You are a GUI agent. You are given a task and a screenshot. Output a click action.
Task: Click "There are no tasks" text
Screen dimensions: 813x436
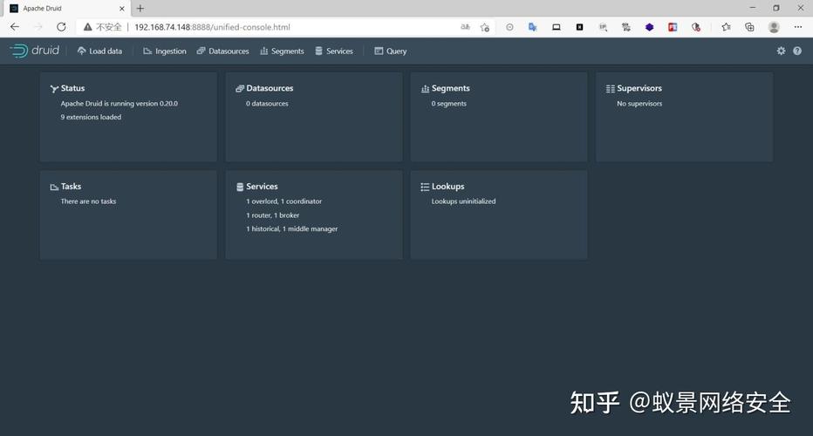[88, 201]
